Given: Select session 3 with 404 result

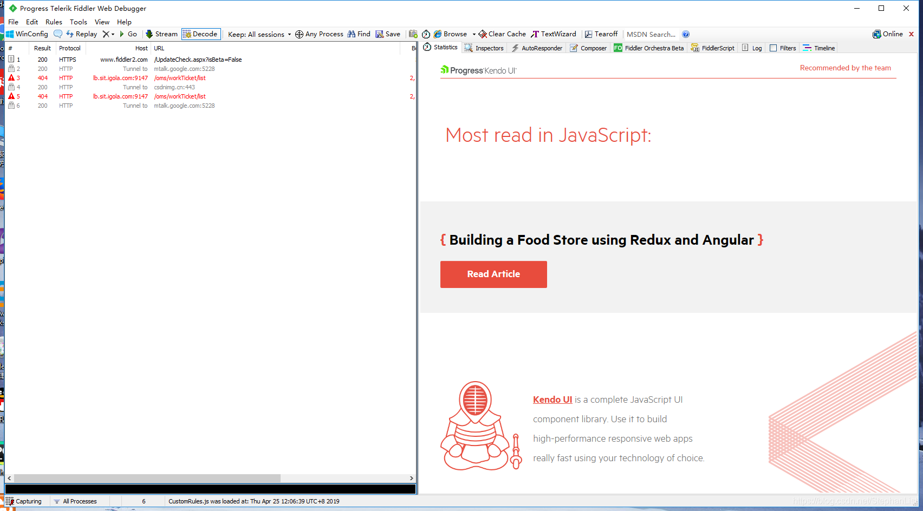Looking at the screenshot, I should click(210, 78).
